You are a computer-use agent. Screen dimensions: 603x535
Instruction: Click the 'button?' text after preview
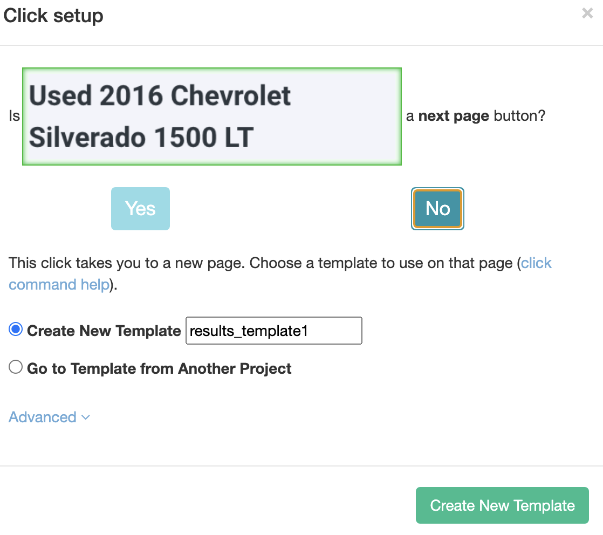(519, 116)
